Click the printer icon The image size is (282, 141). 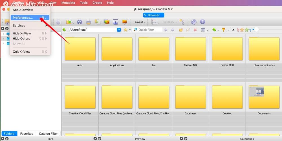[88, 22]
